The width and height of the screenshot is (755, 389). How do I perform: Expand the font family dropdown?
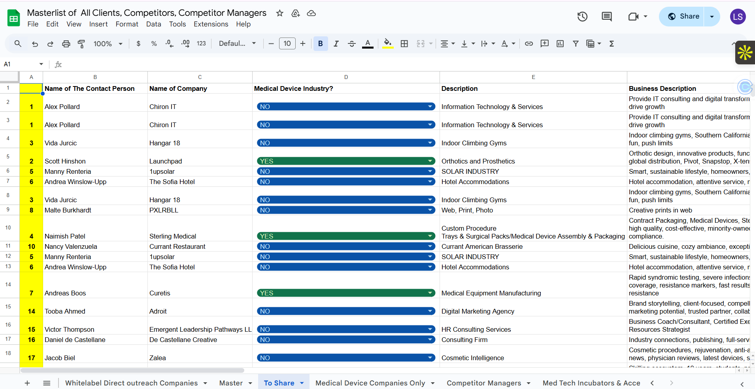238,44
